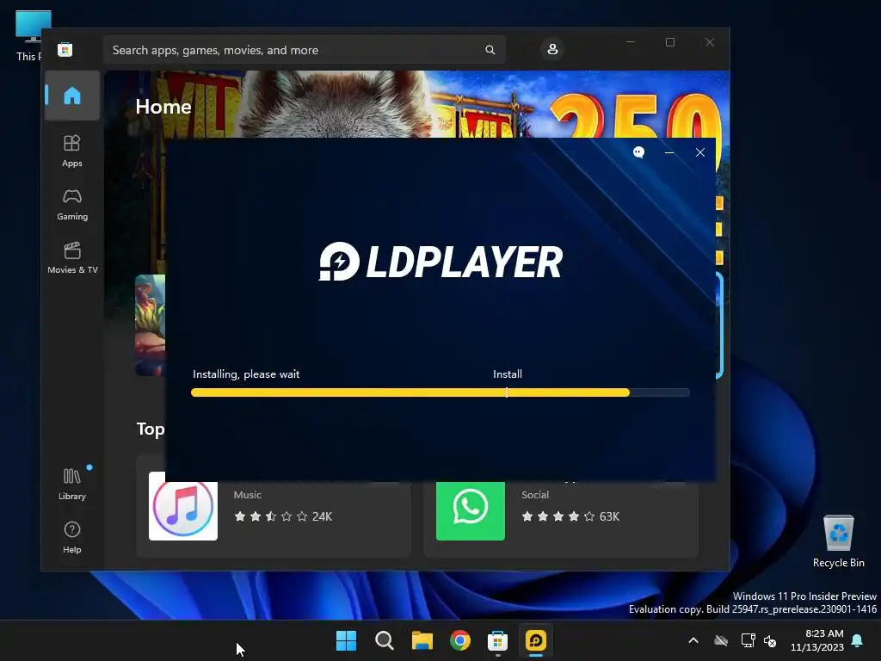The height and width of the screenshot is (661, 881).
Task: Click the Install stage label
Action: (508, 374)
